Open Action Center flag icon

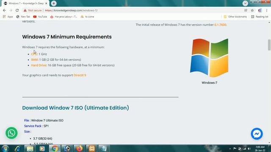[x=235, y=149]
